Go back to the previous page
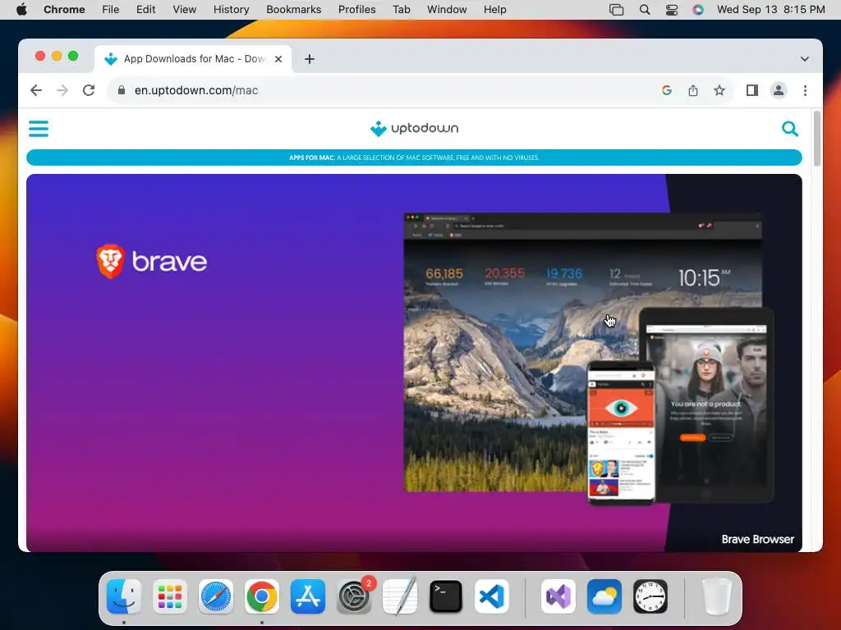This screenshot has width=841, height=630. point(36,90)
